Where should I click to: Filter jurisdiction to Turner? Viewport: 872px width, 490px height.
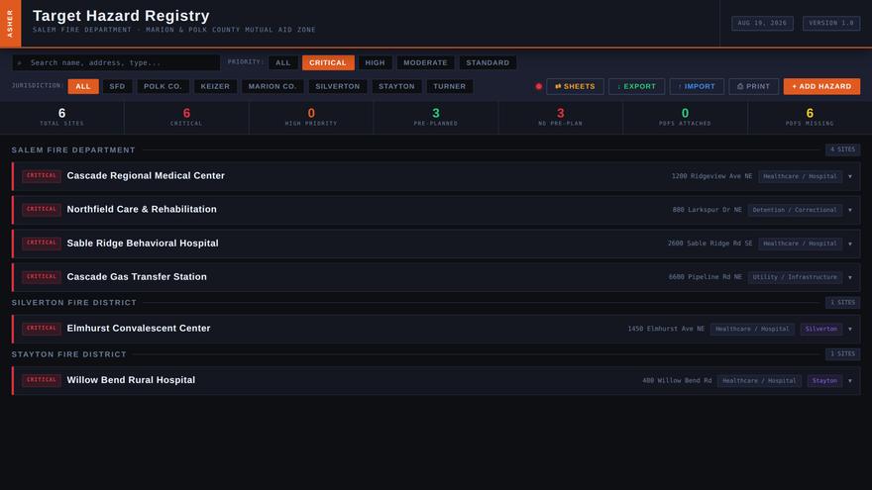coord(449,87)
